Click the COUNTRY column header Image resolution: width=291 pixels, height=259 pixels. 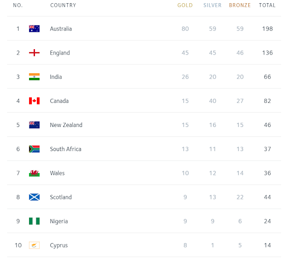(x=63, y=5)
